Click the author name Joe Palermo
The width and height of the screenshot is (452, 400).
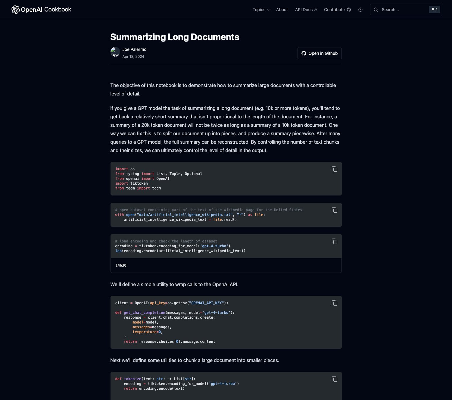(134, 49)
